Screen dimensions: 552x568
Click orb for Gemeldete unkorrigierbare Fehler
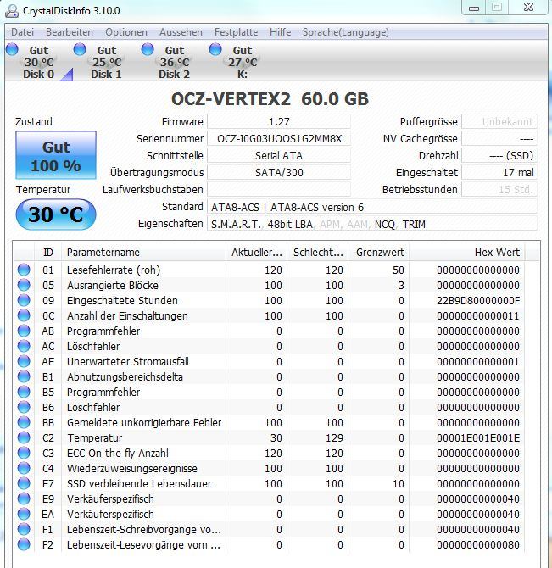(x=24, y=422)
